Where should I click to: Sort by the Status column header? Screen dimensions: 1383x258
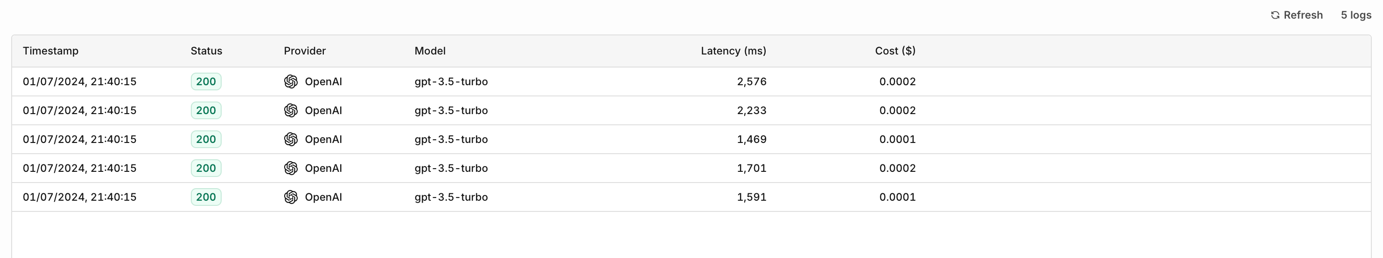(x=206, y=51)
